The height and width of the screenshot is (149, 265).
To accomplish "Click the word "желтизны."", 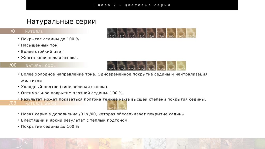I will click(x=32, y=81).
